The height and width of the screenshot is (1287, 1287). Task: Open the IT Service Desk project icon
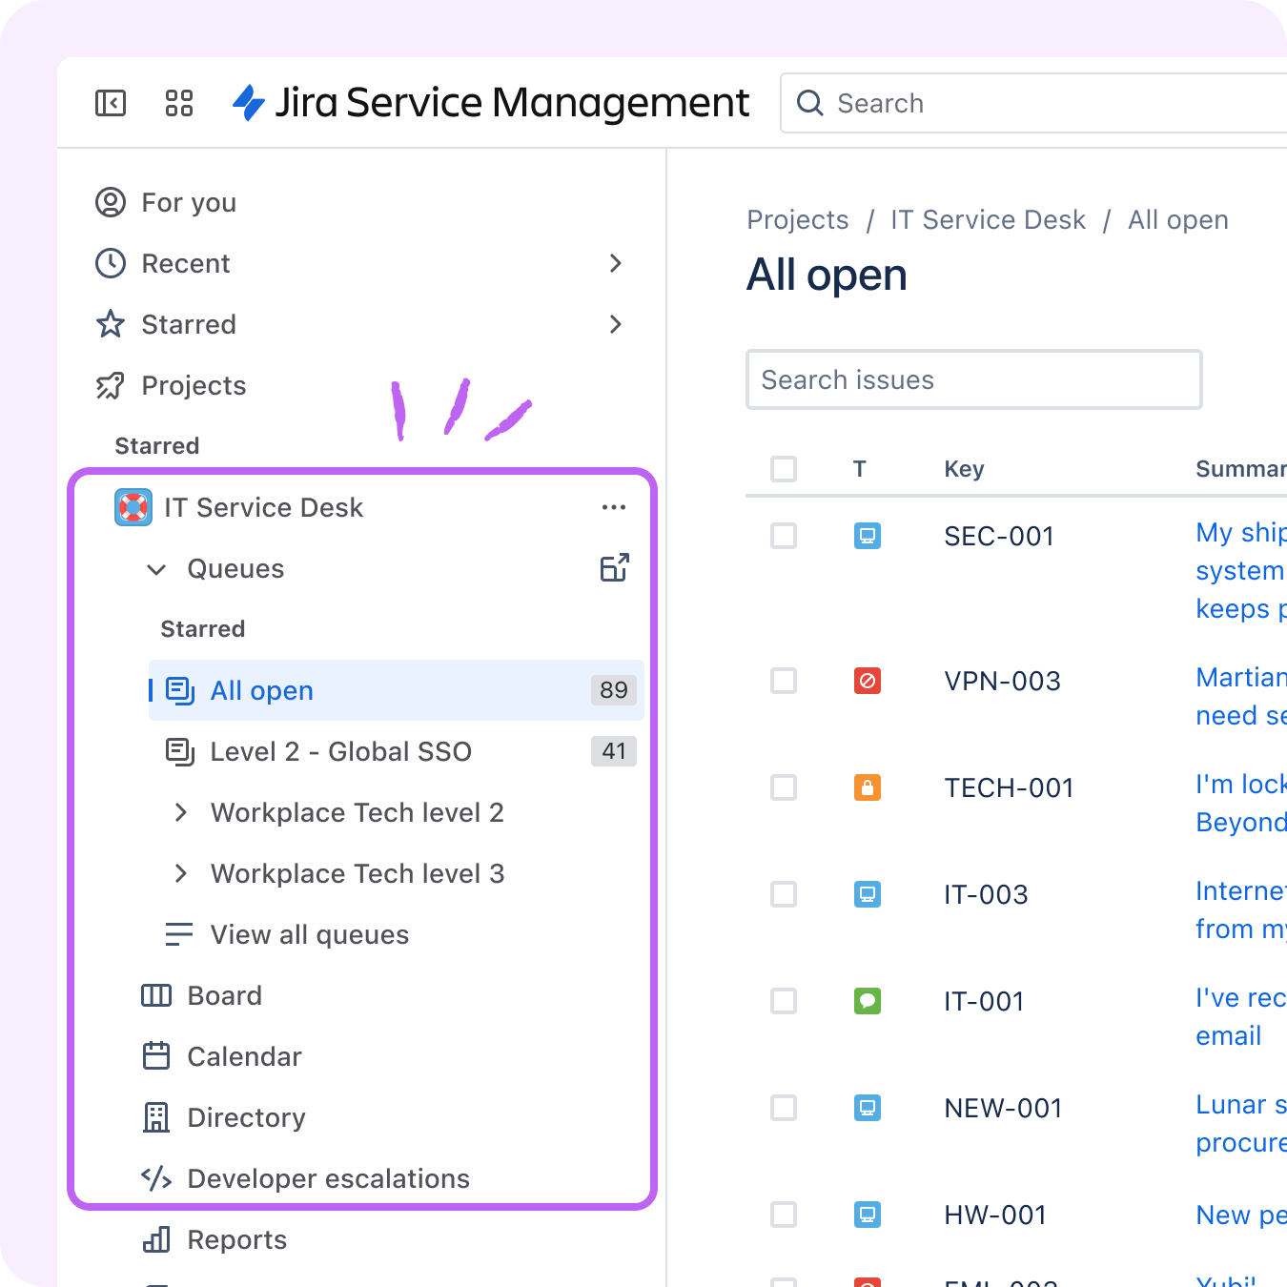(x=133, y=507)
